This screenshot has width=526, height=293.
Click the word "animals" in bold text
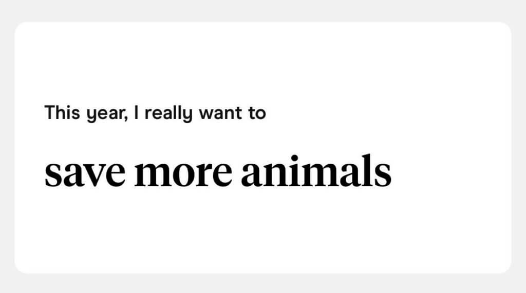(316, 170)
